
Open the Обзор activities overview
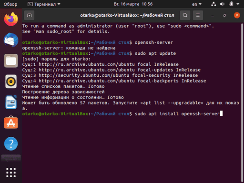[10, 4]
